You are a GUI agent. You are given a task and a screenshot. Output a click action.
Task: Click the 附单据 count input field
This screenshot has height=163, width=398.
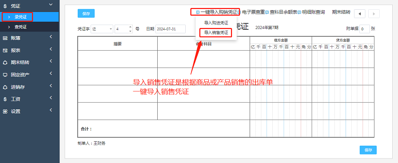(365, 29)
